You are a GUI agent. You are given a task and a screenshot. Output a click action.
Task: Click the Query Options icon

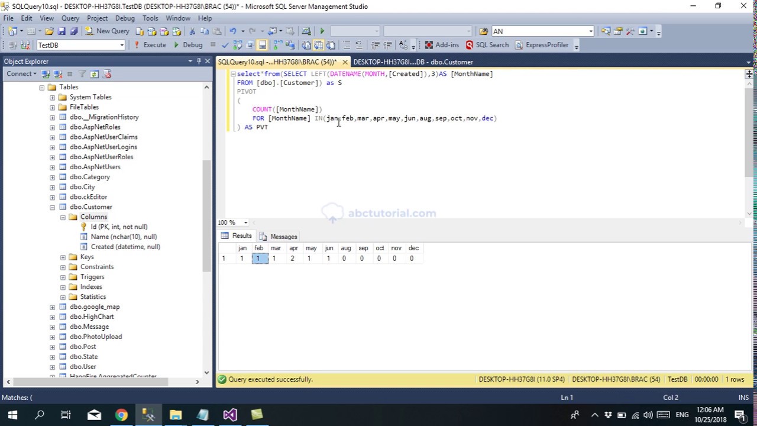(x=250, y=45)
